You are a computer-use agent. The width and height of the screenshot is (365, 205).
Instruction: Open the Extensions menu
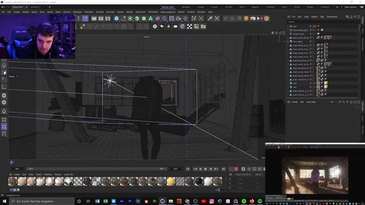140,12
